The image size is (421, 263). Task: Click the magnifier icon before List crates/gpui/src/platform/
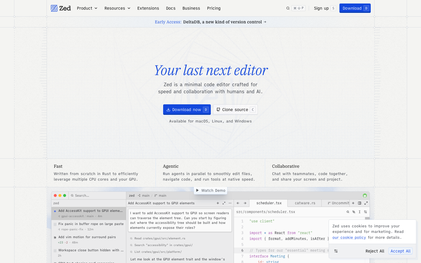131,252
